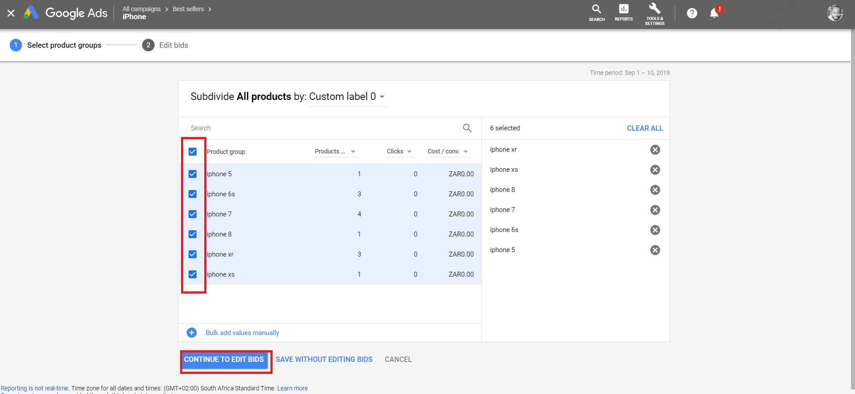Uncheck the iphone xr checkbox
Screen dimensions: 855x394
[x=193, y=254]
